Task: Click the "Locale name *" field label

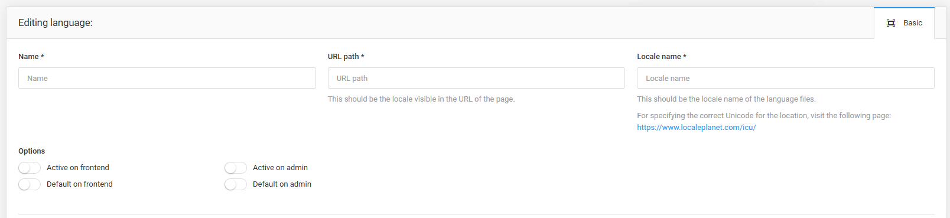Action: coord(662,57)
